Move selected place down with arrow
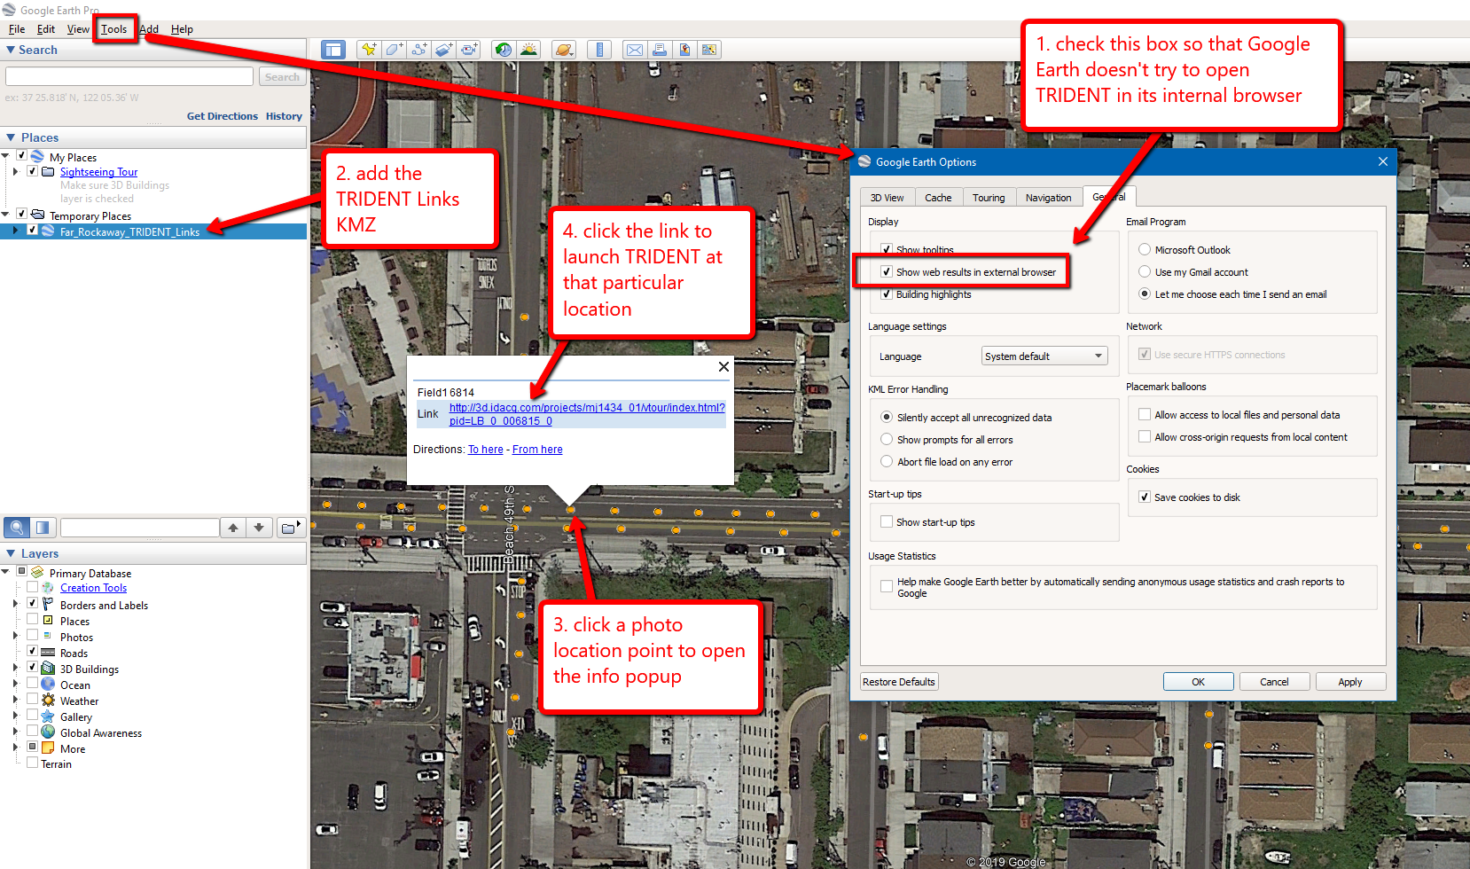The width and height of the screenshot is (1470, 869). click(x=259, y=528)
